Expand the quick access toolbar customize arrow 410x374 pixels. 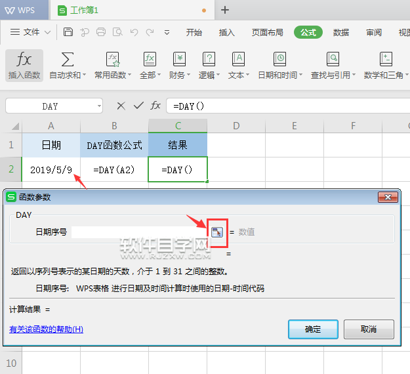pos(167,33)
